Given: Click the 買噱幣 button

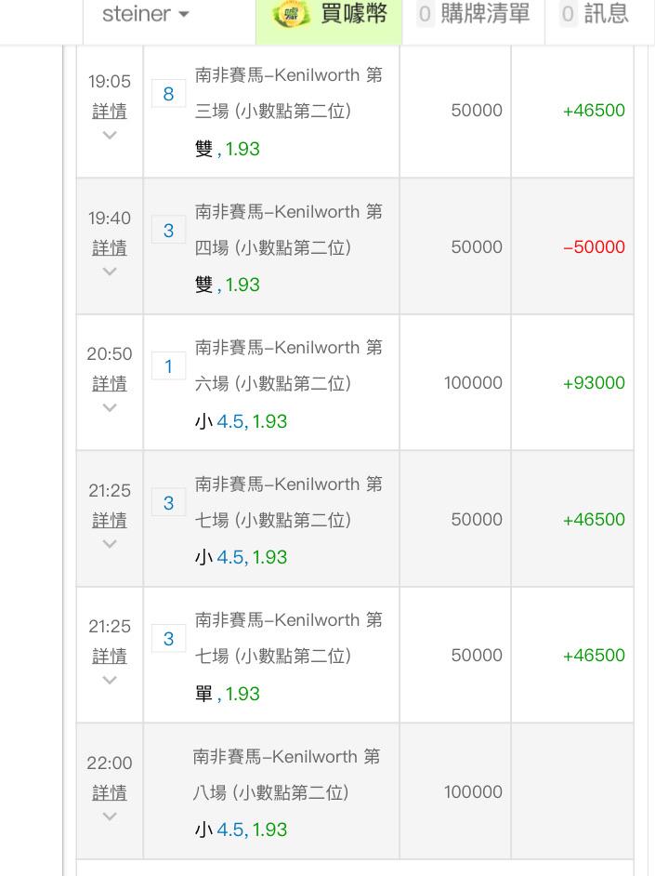Looking at the screenshot, I should tap(329, 14).
